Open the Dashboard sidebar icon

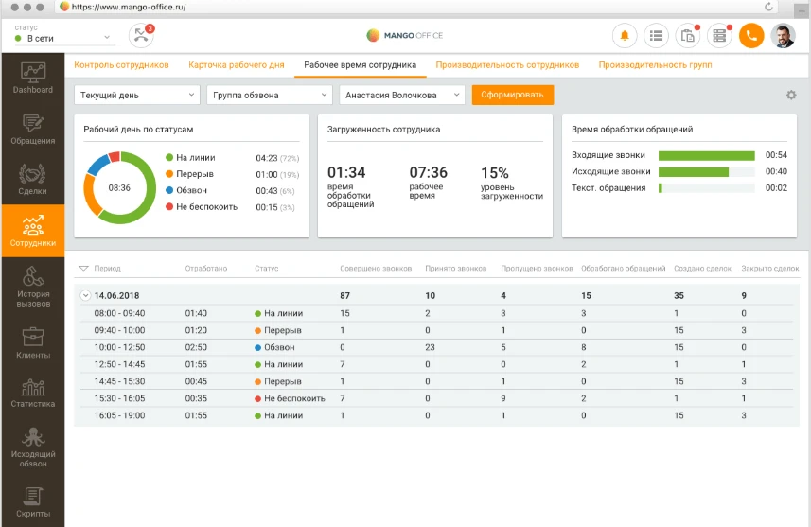click(32, 78)
